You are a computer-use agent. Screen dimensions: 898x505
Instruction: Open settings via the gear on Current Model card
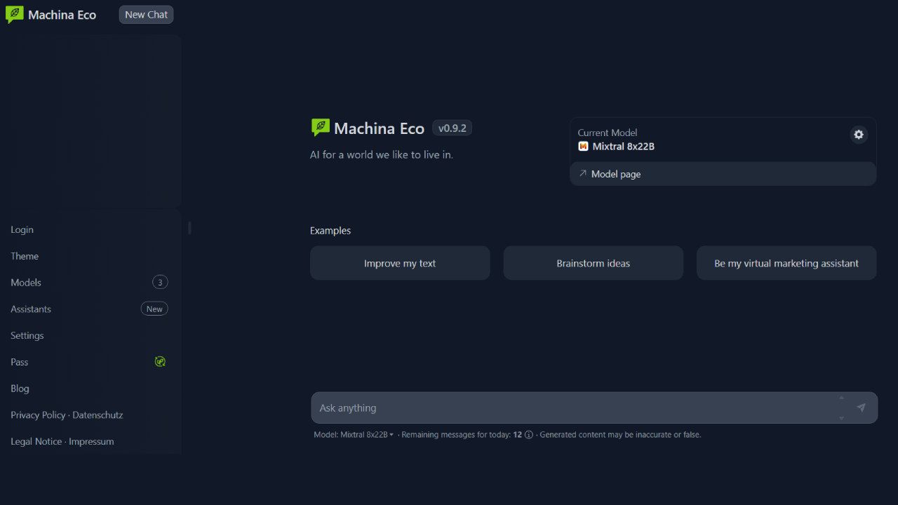tap(859, 135)
